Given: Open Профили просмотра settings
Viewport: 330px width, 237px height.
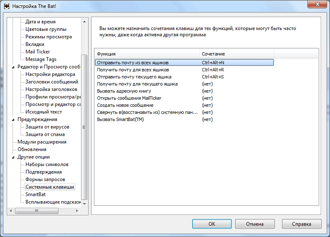Looking at the screenshot, I should click(53, 97).
